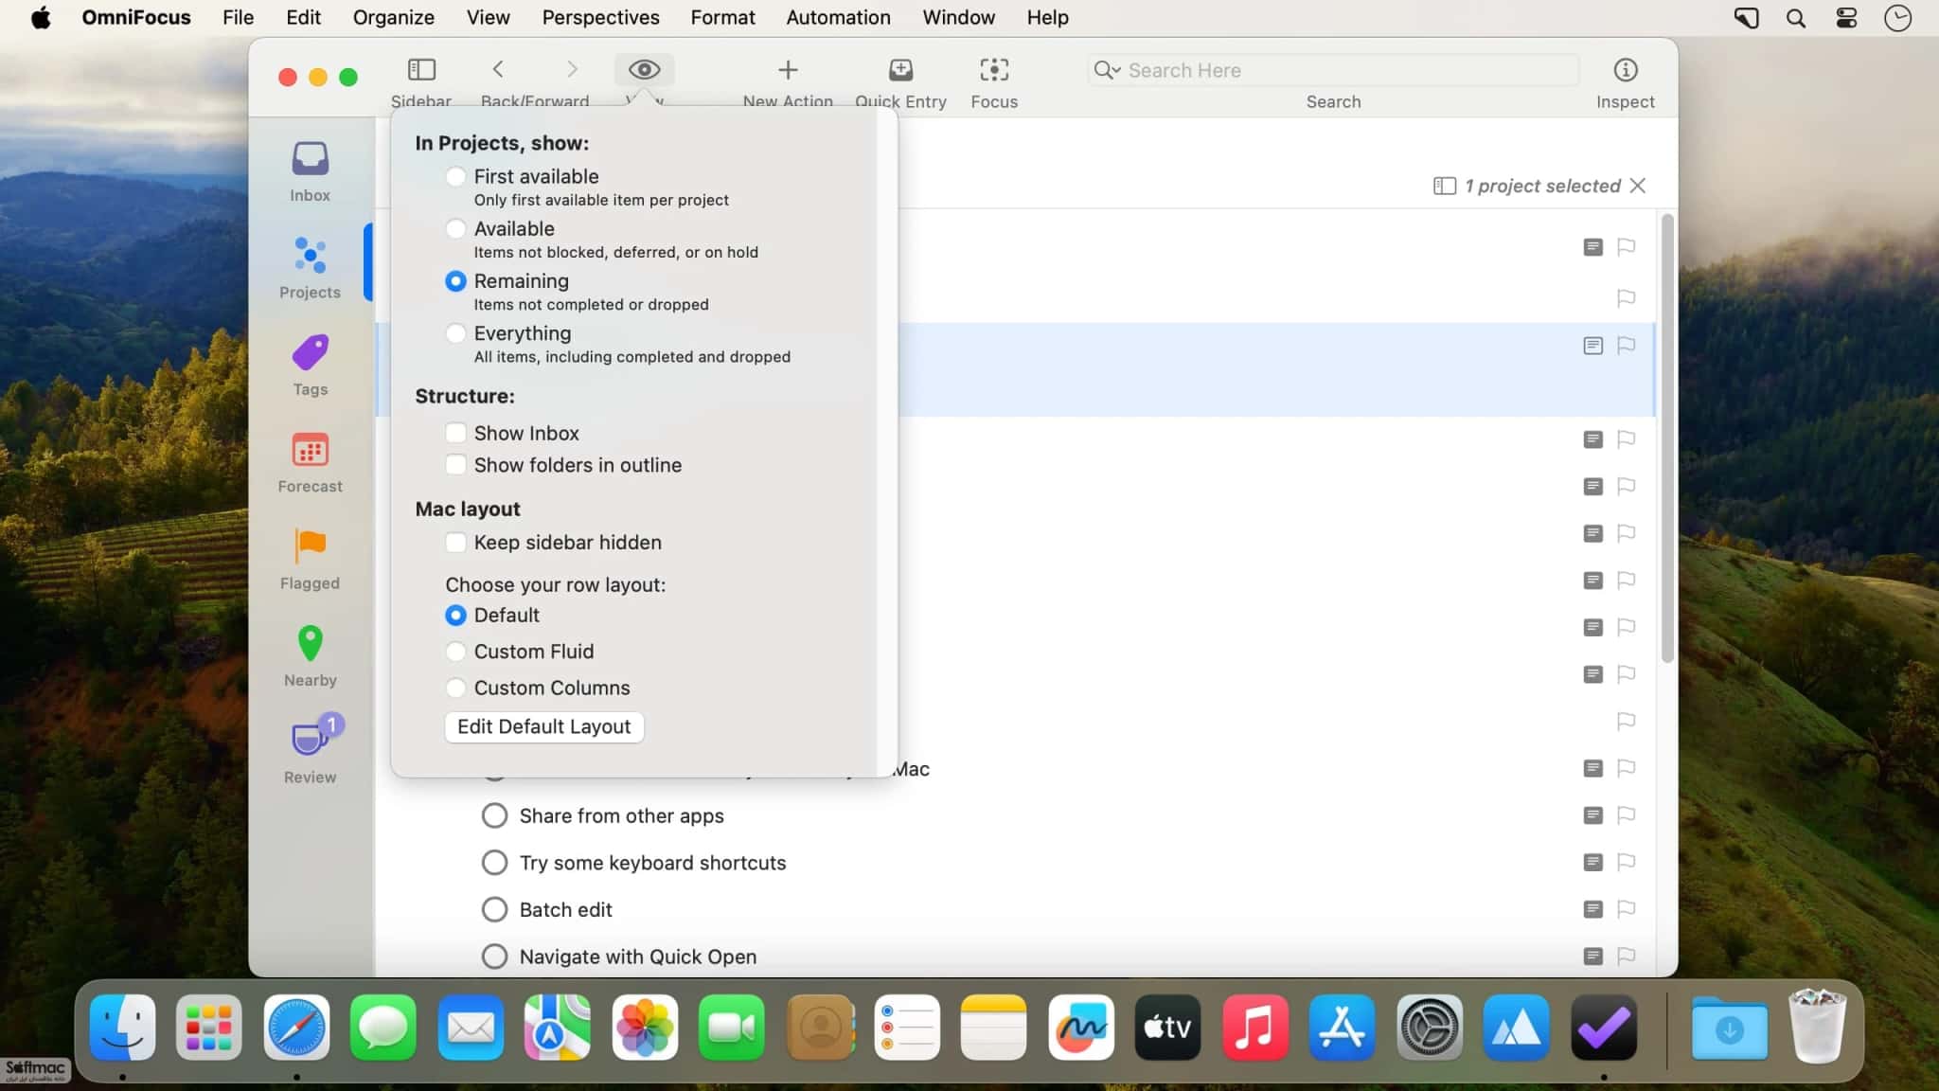
Task: Choose the Custom Fluid row layout
Action: coord(455,652)
